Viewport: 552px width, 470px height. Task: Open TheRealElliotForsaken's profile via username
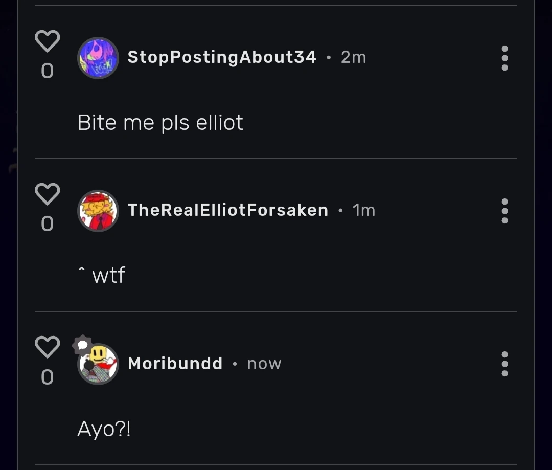coord(228,210)
